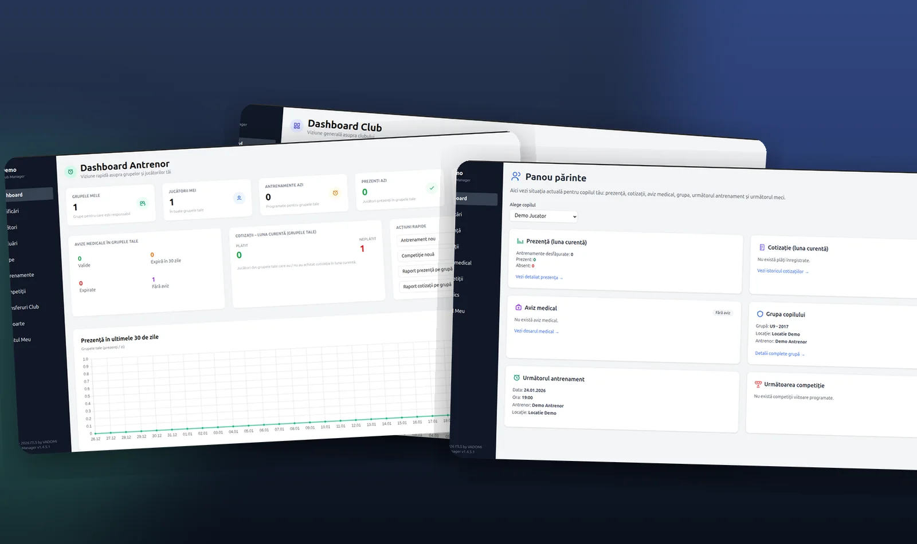This screenshot has height=544, width=917.
Task: Click the Fără aviz status badge
Action: tap(723, 313)
